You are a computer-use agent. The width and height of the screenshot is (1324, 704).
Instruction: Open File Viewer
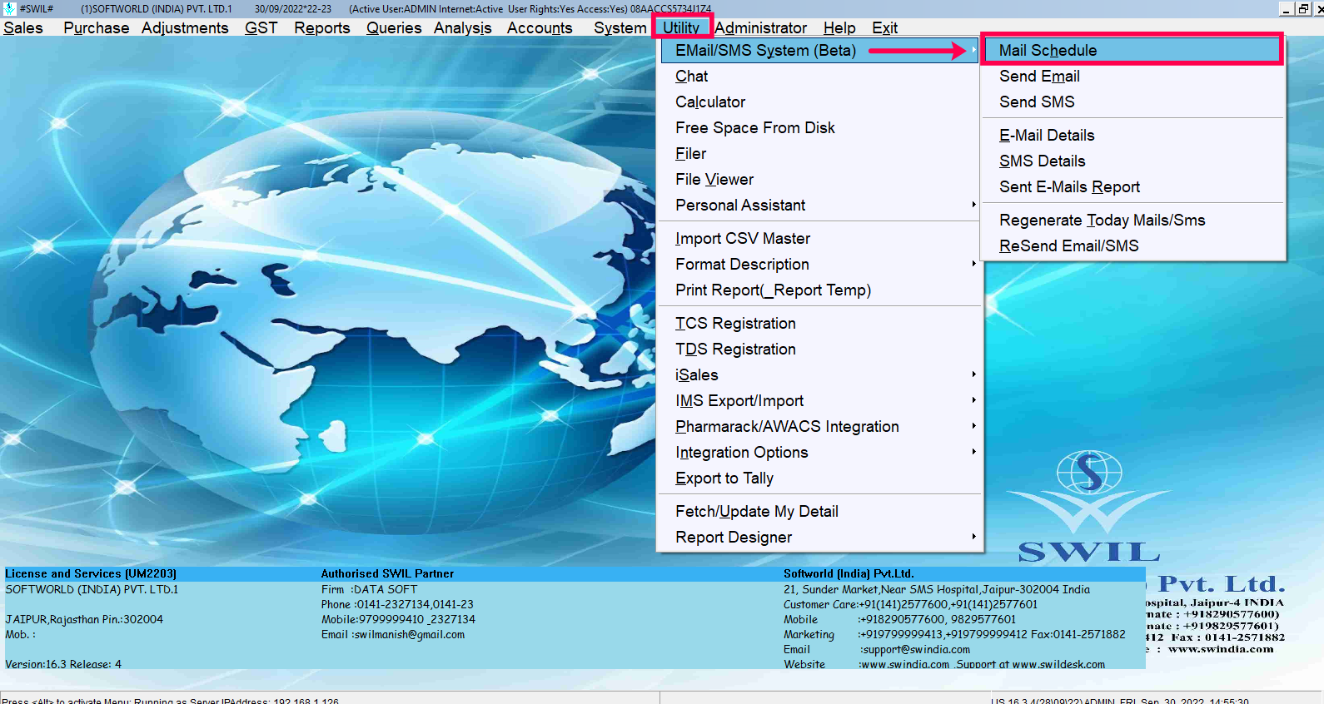pyautogui.click(x=819, y=179)
